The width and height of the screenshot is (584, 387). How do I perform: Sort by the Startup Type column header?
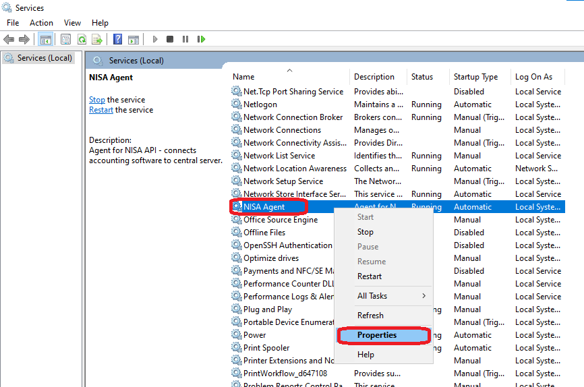[x=475, y=77]
